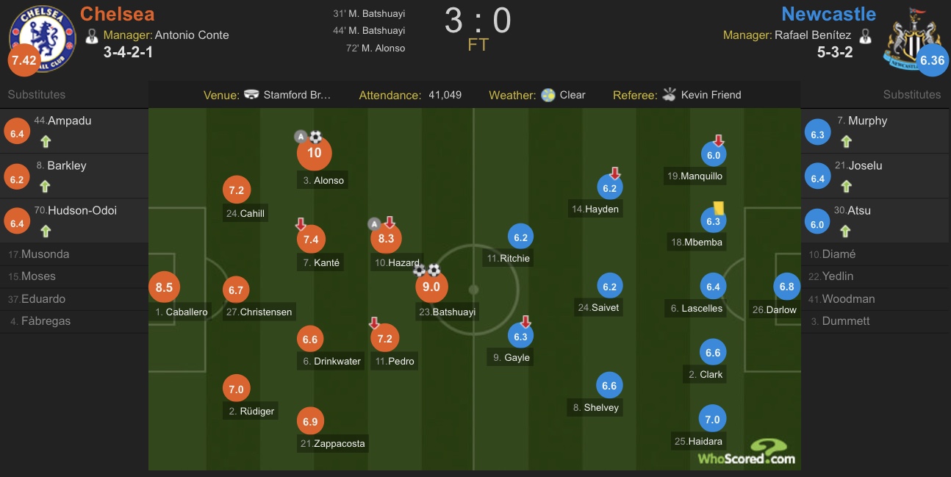Click Darlow's 6.8 rating circle
951x477 pixels.
pyautogui.click(x=786, y=287)
